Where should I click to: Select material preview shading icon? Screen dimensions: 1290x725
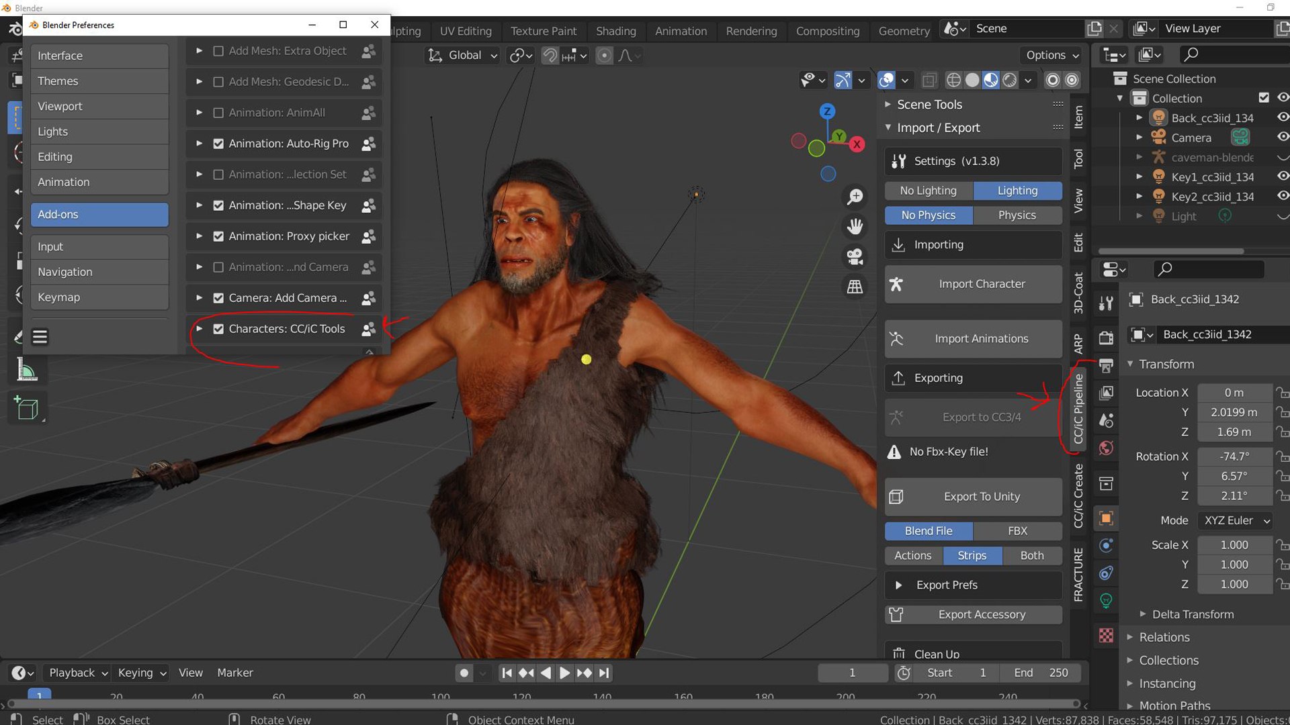tap(991, 81)
